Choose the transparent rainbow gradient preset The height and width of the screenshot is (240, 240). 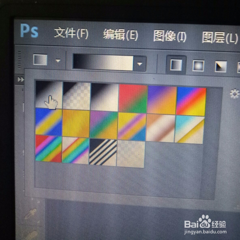click(x=75, y=150)
